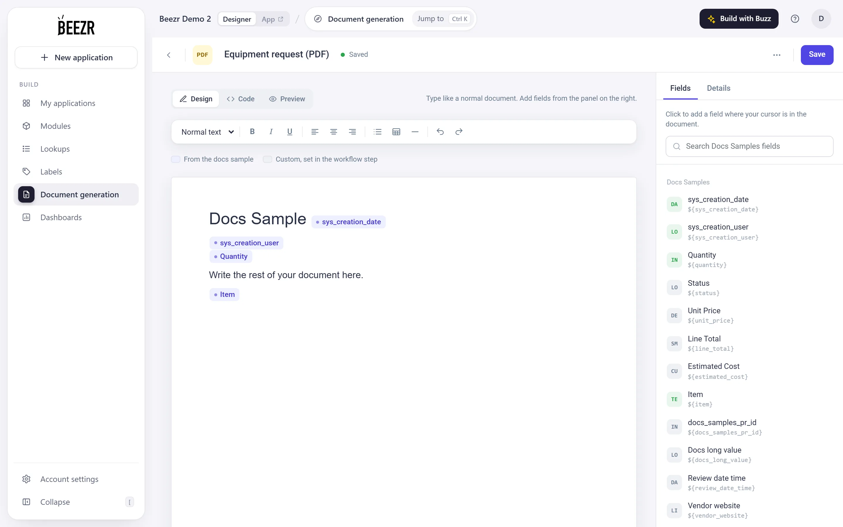Collapse the sidebar
Screen dimensions: 843x527
76,502
